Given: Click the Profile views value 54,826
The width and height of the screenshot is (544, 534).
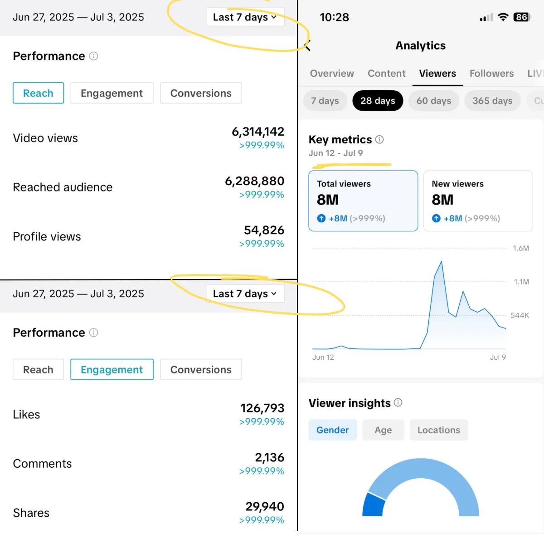Looking at the screenshot, I should (x=264, y=230).
